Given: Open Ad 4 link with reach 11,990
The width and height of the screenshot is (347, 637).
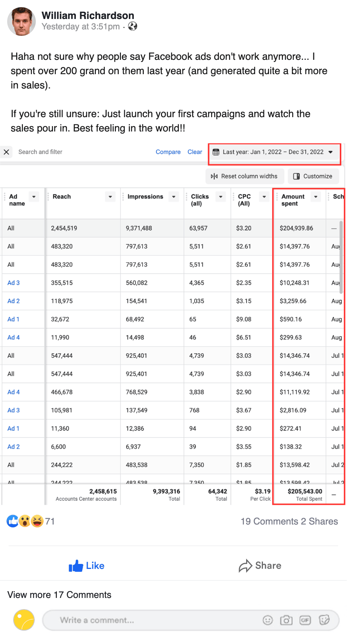Looking at the screenshot, I should tap(14, 337).
